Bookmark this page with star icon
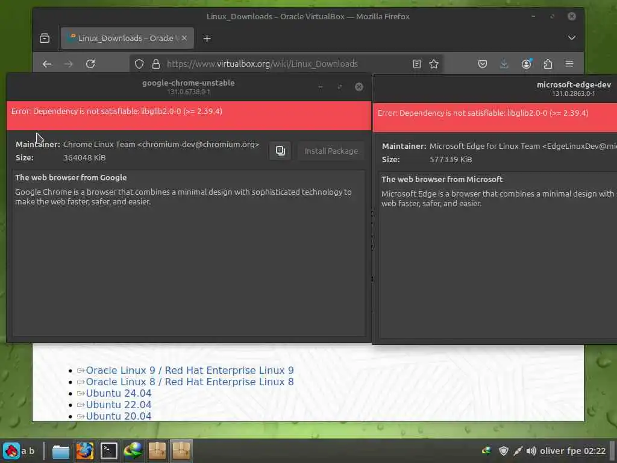Image resolution: width=617 pixels, height=463 pixels. click(x=434, y=64)
